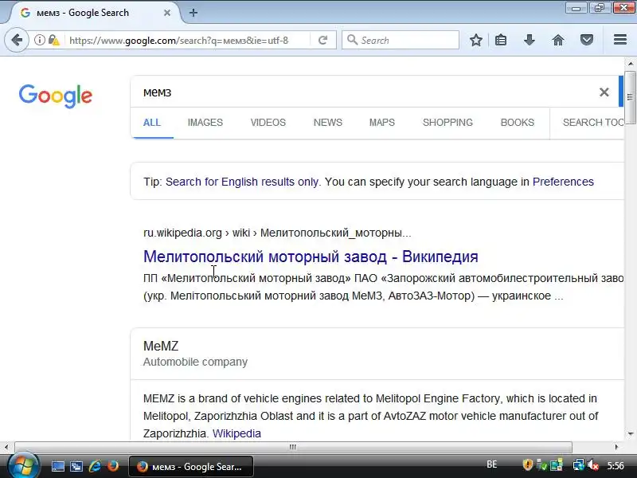Show bookmarks list icon in toolbar

[501, 40]
